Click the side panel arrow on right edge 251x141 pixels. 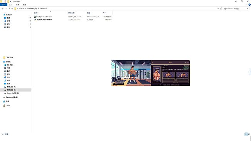pos(250,72)
